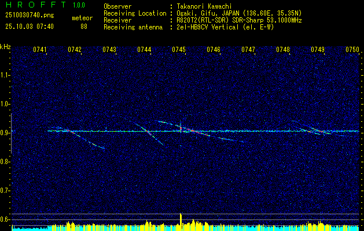Click the tall yellow signal peak near 0745
The height and width of the screenshot is (231, 364).
[x=181, y=222]
